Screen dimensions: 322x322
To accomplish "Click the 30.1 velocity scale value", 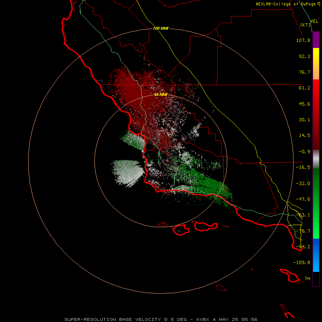I will [304, 120].
